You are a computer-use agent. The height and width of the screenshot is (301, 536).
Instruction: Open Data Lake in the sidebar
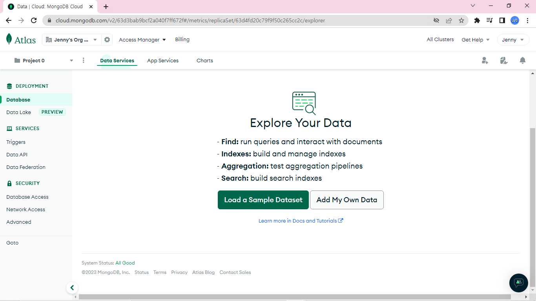(x=18, y=112)
